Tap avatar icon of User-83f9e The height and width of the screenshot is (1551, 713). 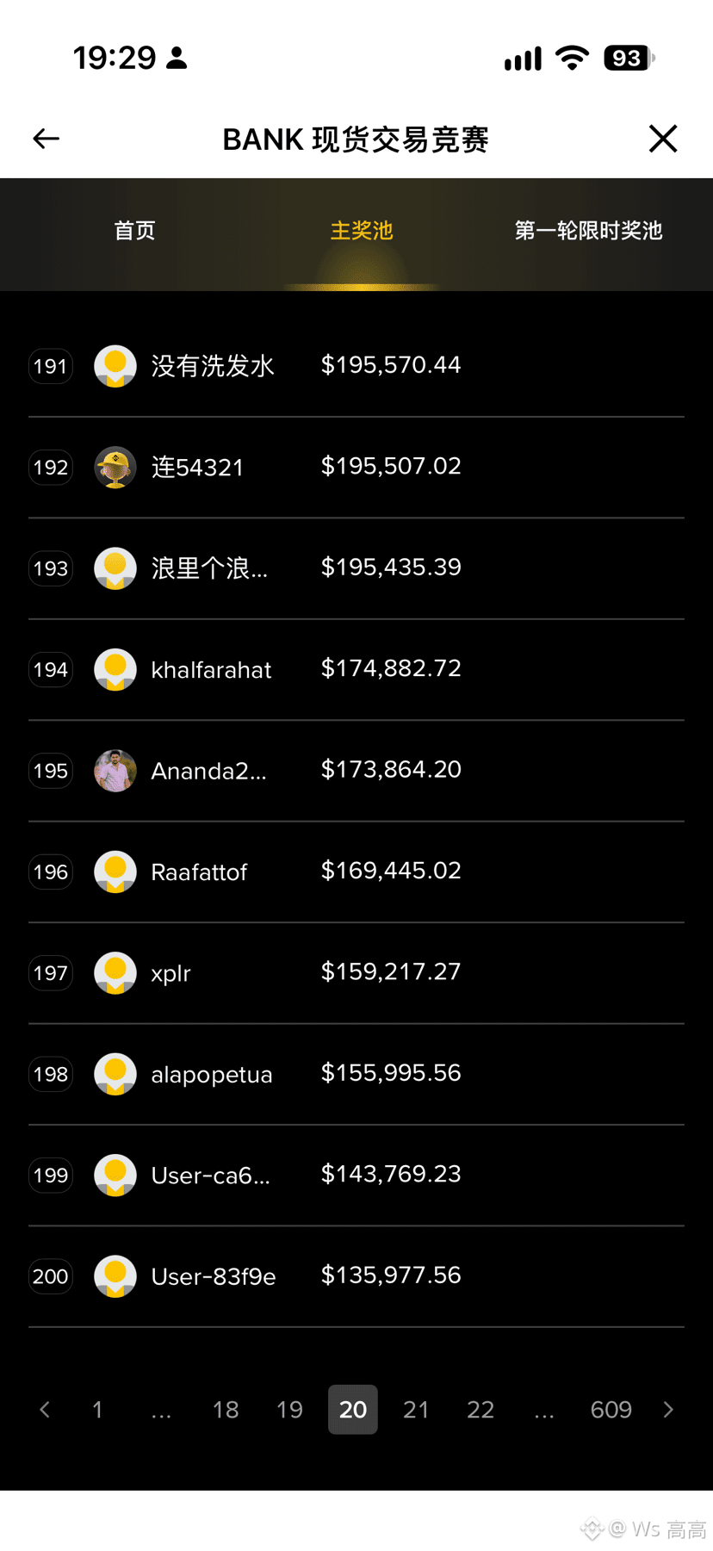point(115,1276)
